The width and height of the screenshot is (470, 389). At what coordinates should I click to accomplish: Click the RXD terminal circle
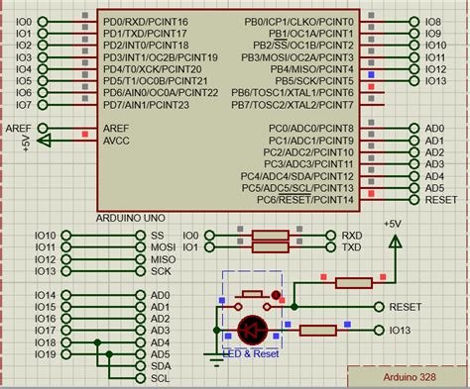point(330,236)
